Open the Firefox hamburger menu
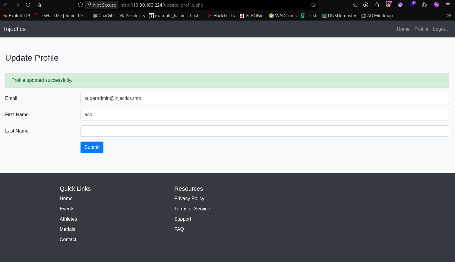 (448, 5)
